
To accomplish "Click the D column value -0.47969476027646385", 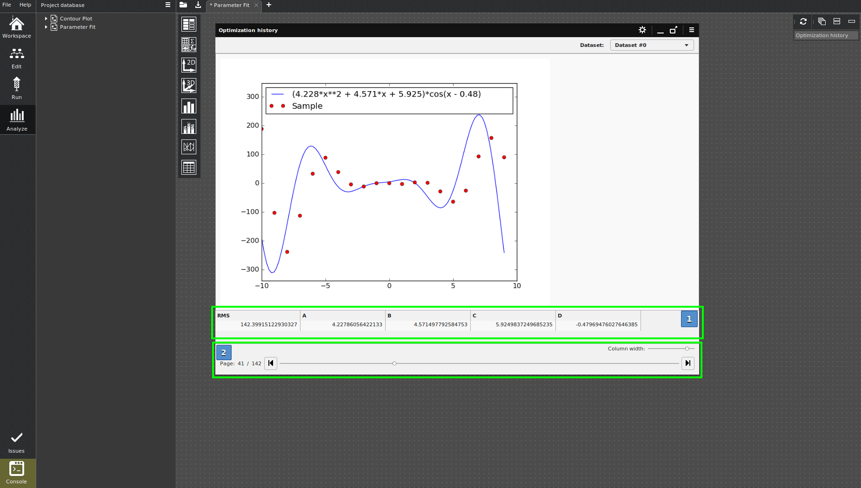I will pyautogui.click(x=607, y=324).
